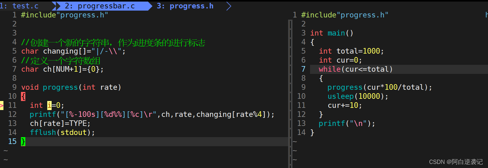Image resolution: width=488 pixels, height=168 pixels.
Task: Click the int total=1000; line
Action: point(351,51)
